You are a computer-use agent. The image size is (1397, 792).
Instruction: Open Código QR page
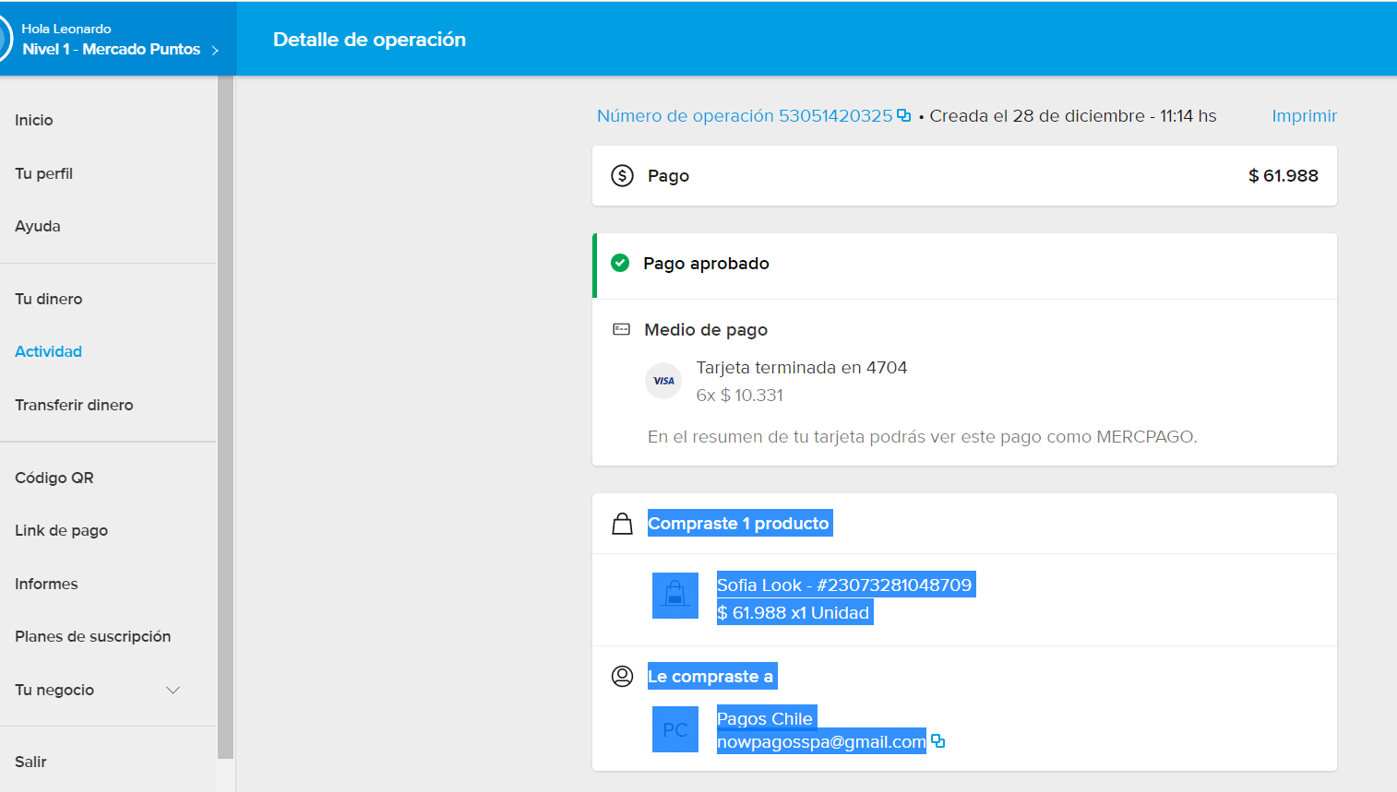(x=54, y=478)
